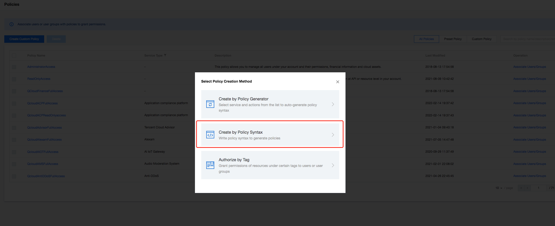555x226 pixels.
Task: Go to first page pagination icon
Action: [521, 188]
